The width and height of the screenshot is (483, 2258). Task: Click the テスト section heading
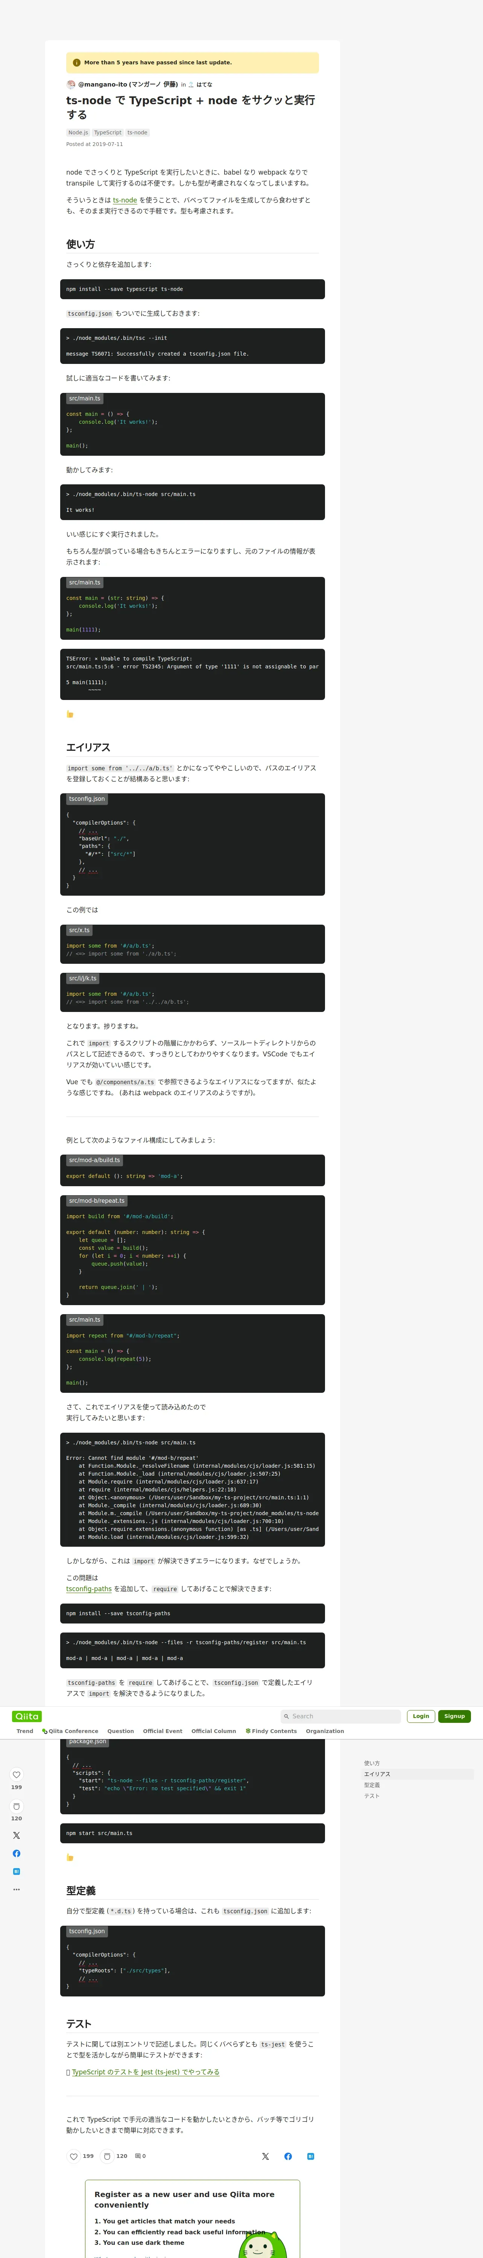[79, 2024]
